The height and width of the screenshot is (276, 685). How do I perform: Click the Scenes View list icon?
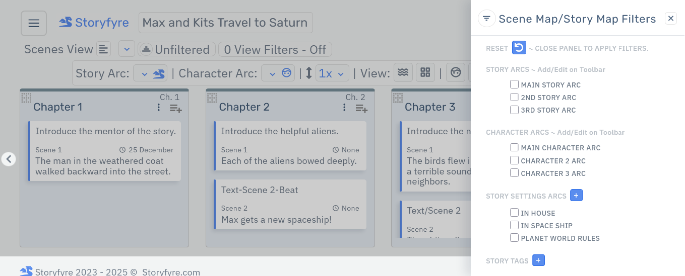coord(103,49)
